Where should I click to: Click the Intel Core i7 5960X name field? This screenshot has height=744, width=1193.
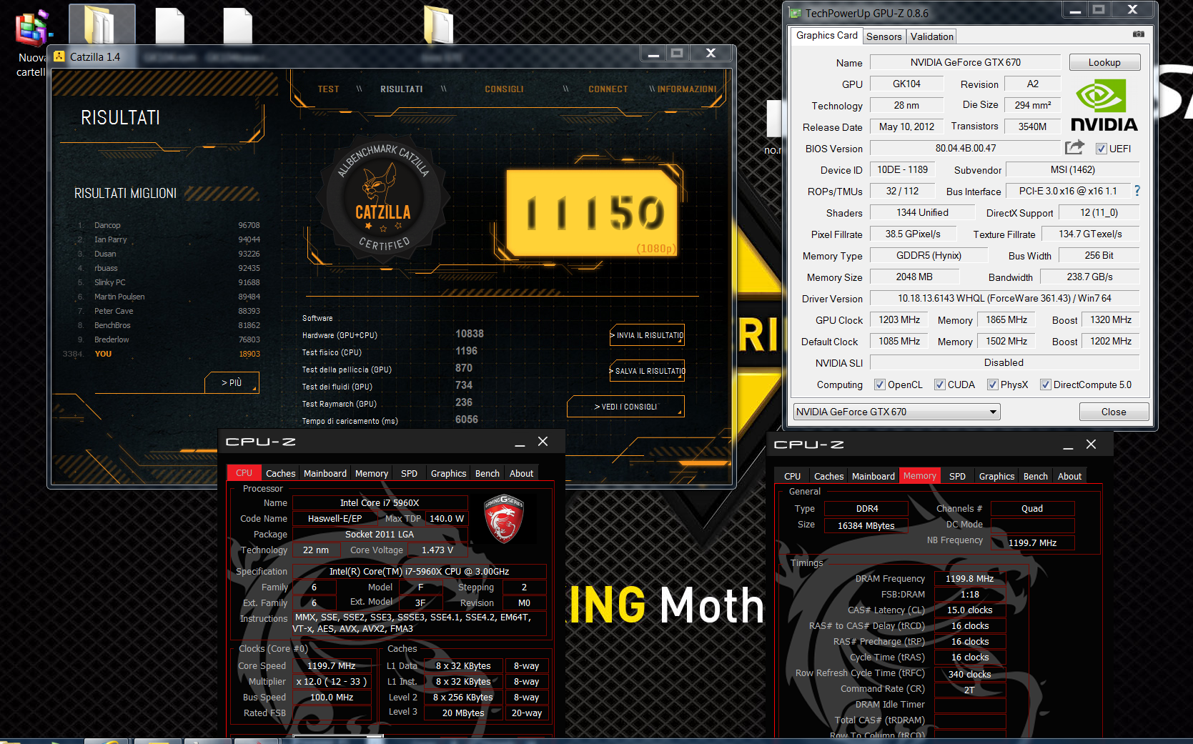[380, 503]
